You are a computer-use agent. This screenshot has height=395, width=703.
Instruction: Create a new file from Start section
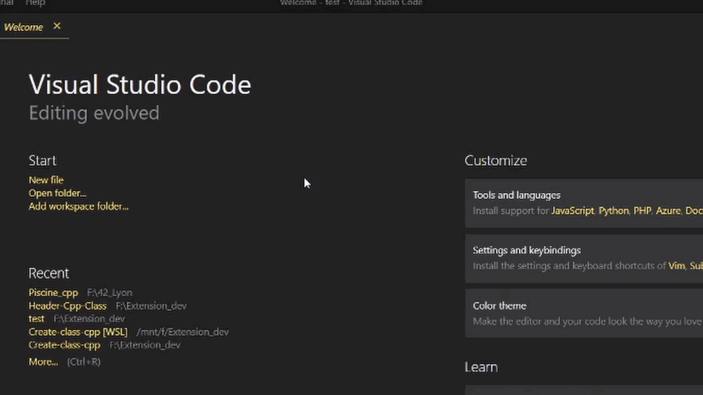(46, 180)
